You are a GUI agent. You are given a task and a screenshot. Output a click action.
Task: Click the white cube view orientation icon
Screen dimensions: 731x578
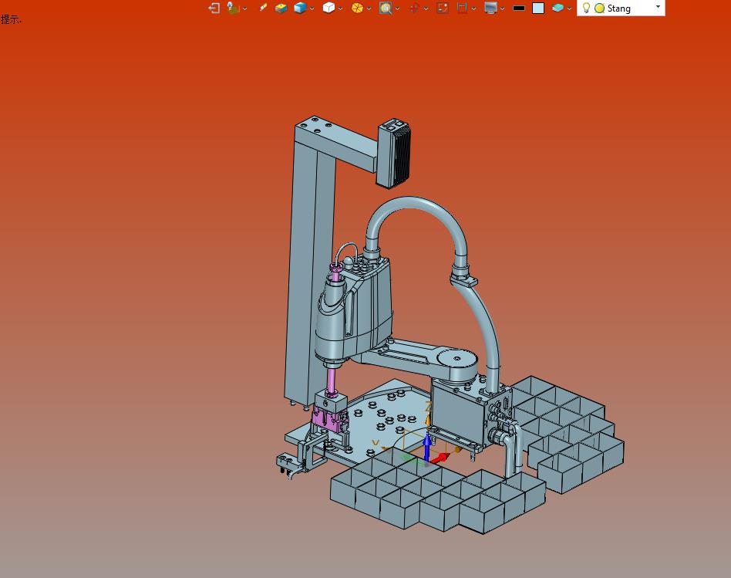click(328, 8)
